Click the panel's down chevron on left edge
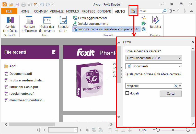The width and height of the screenshot is (196, 134). 119,117
